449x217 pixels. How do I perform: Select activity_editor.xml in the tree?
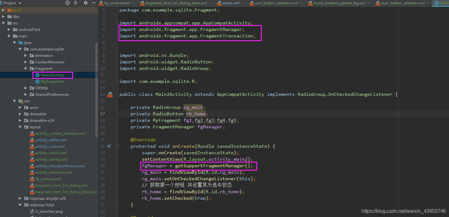51,140
